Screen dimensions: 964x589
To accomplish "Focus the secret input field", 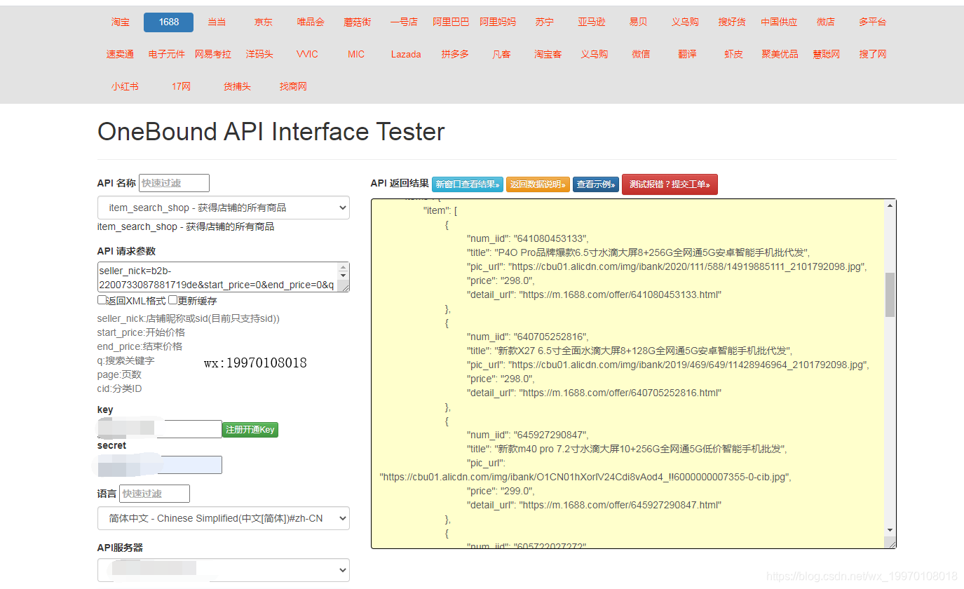I will tap(159, 465).
